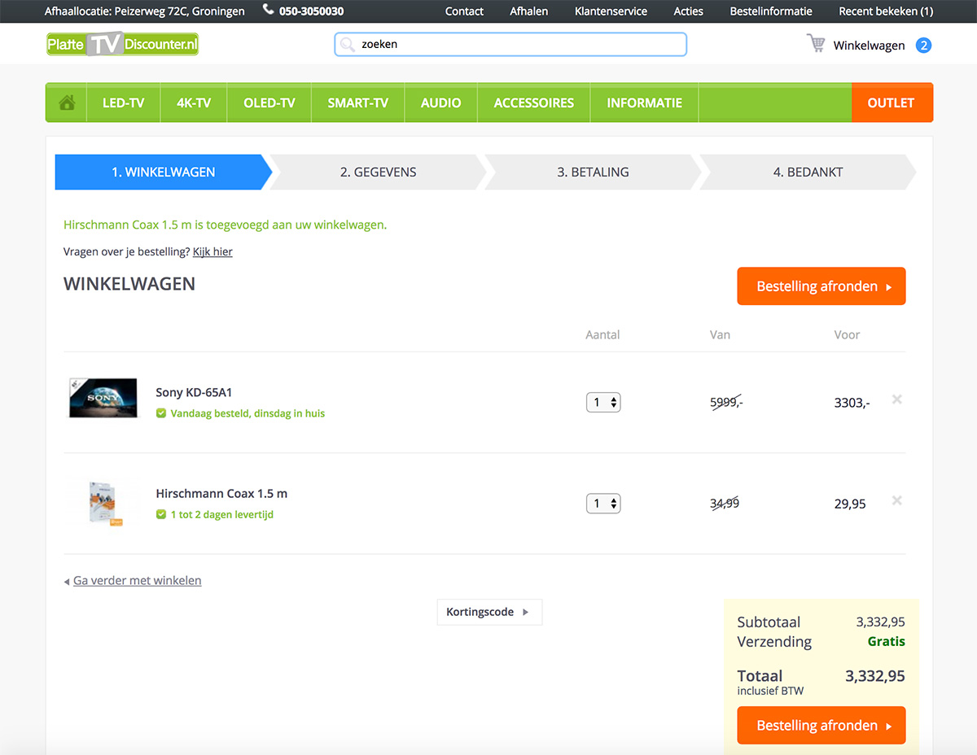Click the Winkelwagen text link

[869, 46]
